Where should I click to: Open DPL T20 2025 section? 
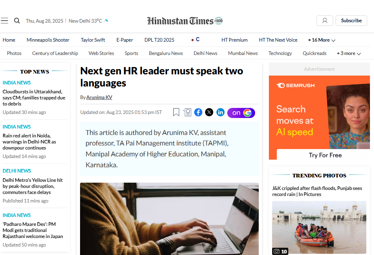pyautogui.click(x=159, y=40)
